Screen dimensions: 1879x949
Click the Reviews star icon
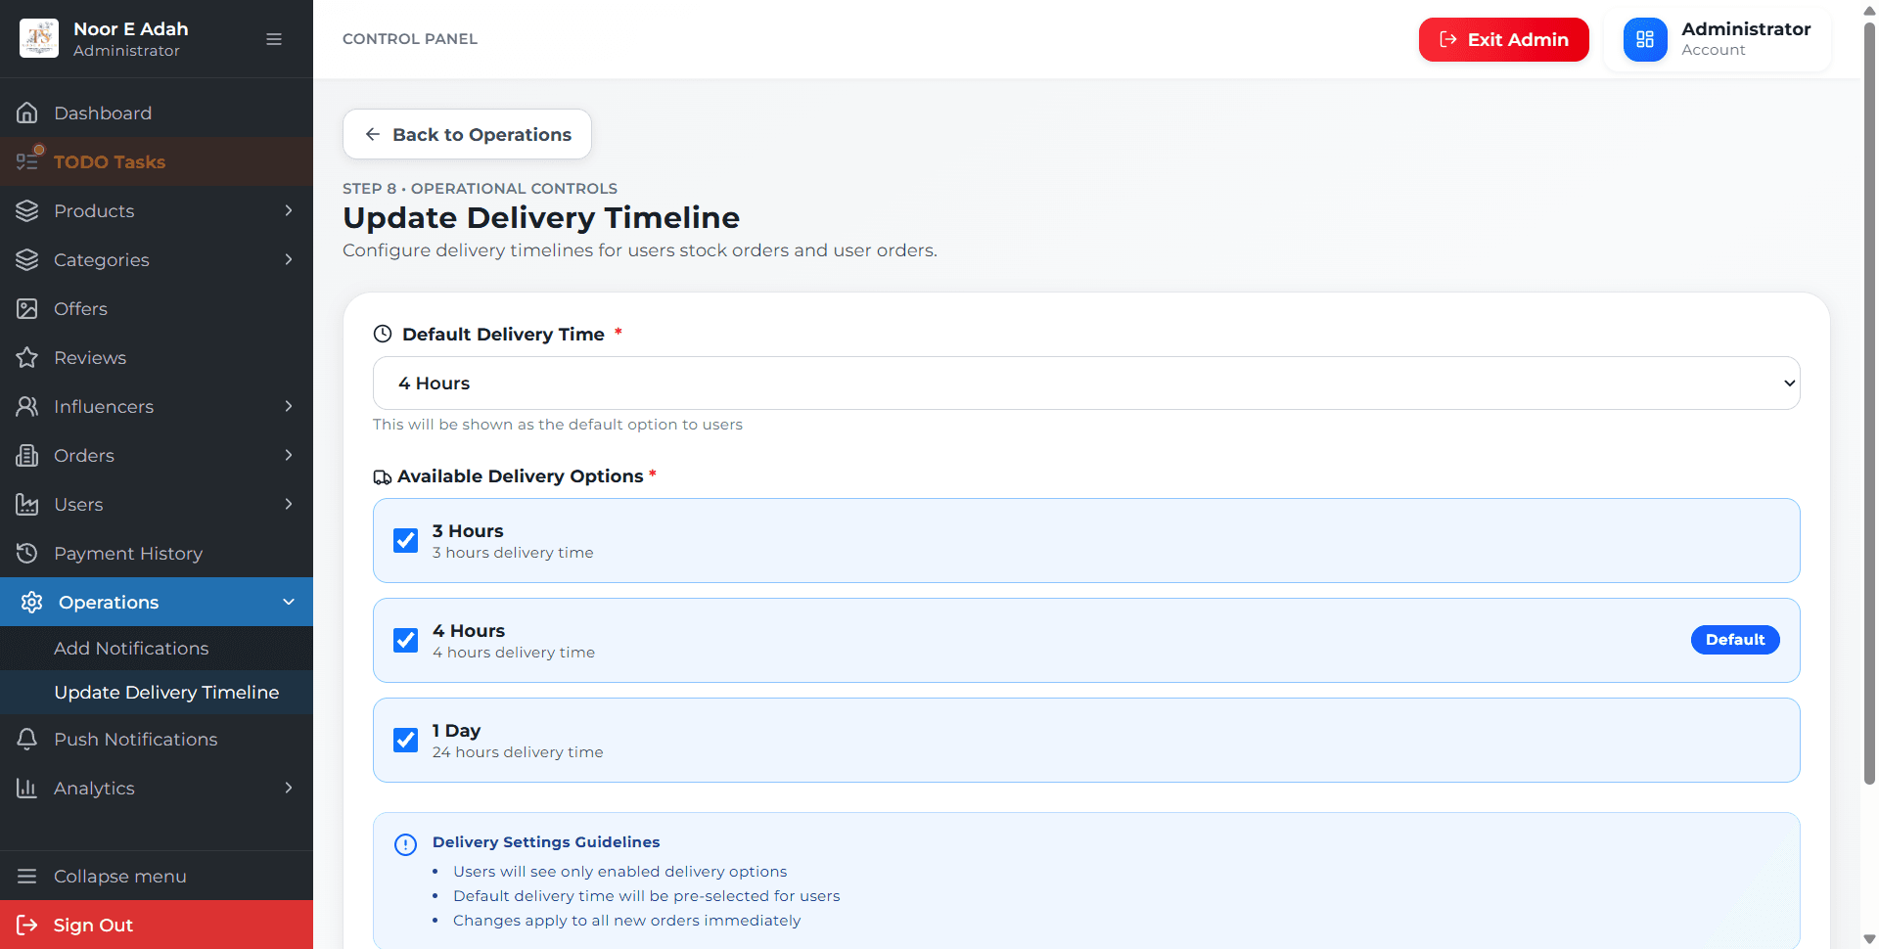(x=27, y=357)
